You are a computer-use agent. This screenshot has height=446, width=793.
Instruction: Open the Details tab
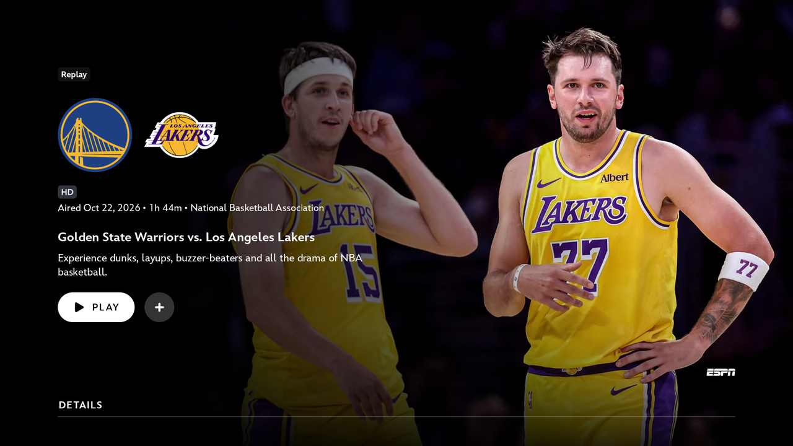tap(81, 405)
